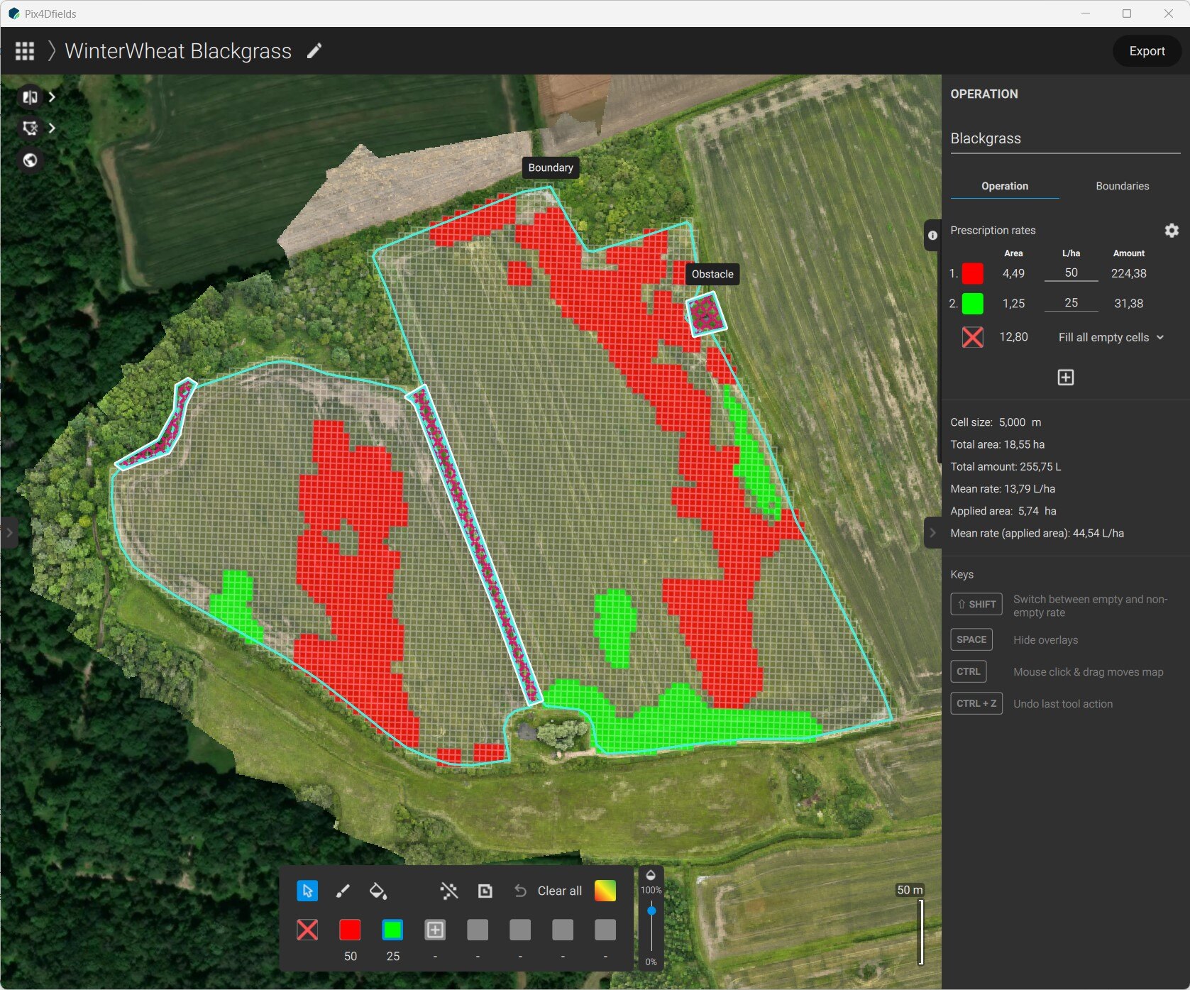The image size is (1190, 990).
Task: Open prescription rates settings via gear icon
Action: (1172, 230)
